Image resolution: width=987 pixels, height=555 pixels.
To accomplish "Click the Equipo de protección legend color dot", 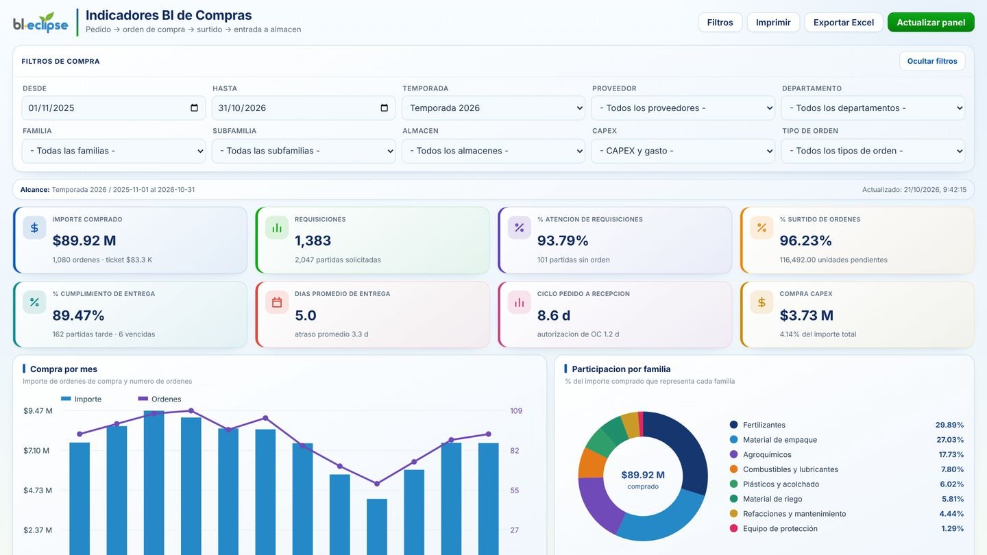I will coord(734,528).
